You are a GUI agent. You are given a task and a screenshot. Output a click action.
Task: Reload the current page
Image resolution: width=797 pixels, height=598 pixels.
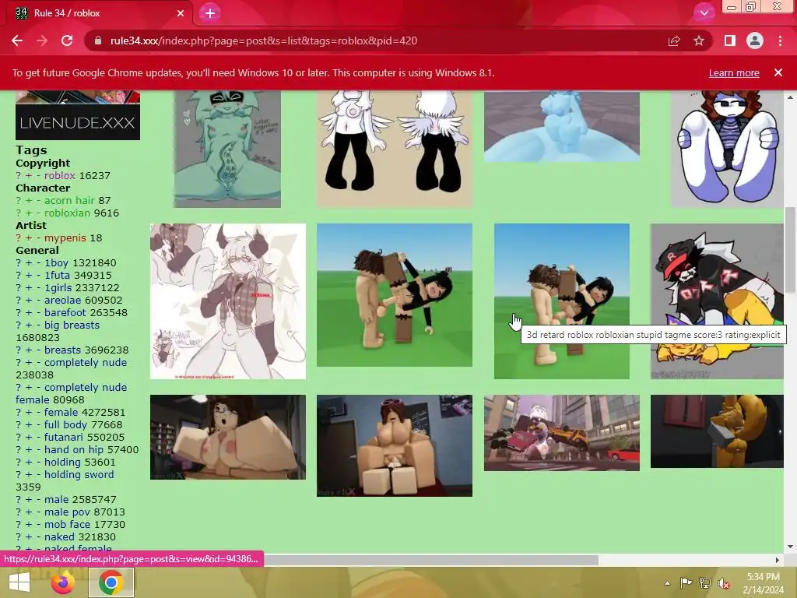click(67, 40)
